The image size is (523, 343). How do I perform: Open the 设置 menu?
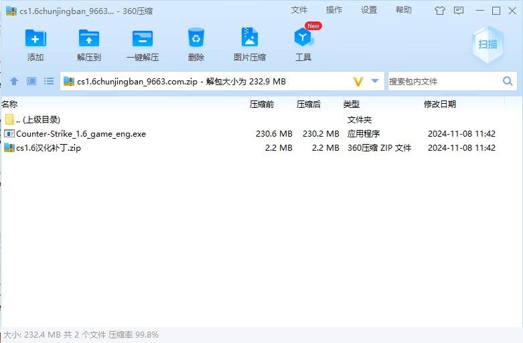click(369, 10)
